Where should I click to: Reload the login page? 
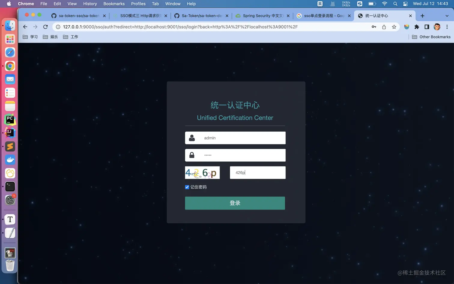(x=45, y=27)
